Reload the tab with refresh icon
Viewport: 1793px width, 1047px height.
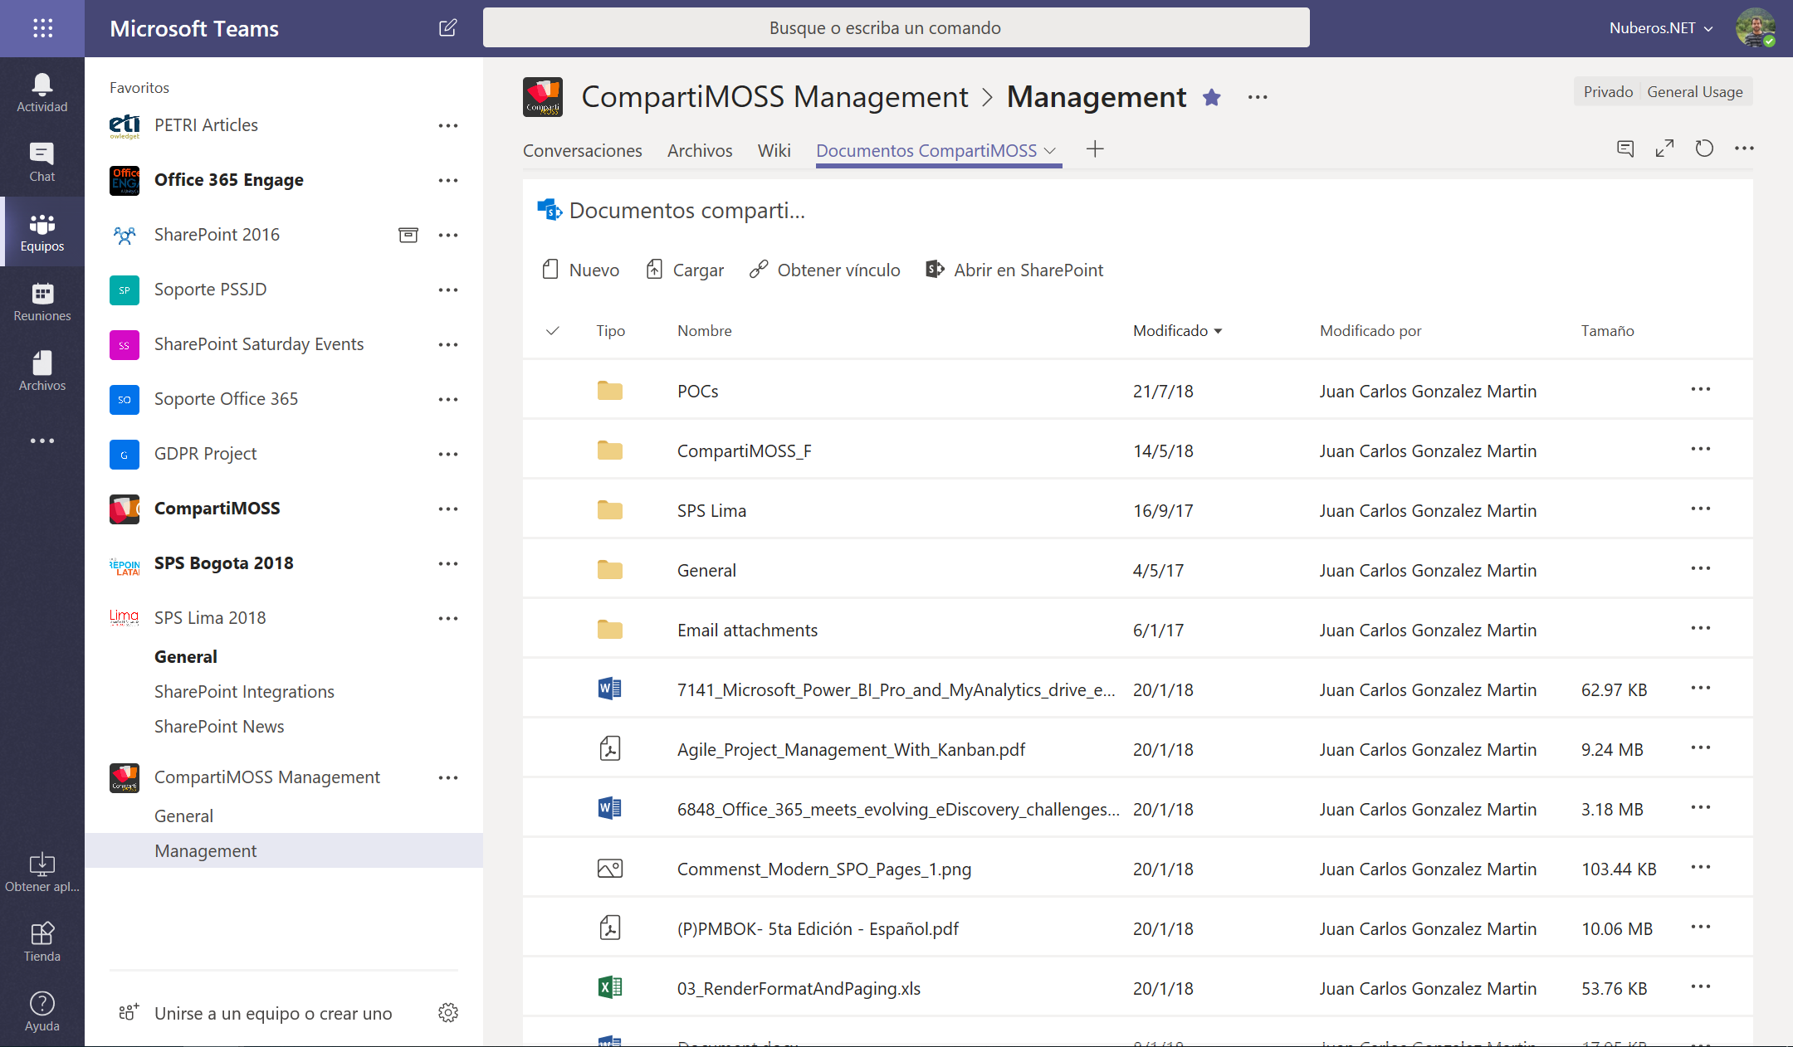(1704, 149)
